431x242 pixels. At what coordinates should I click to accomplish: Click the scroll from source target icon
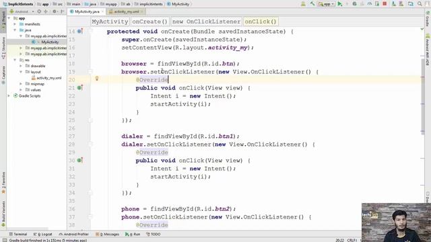(39, 11)
